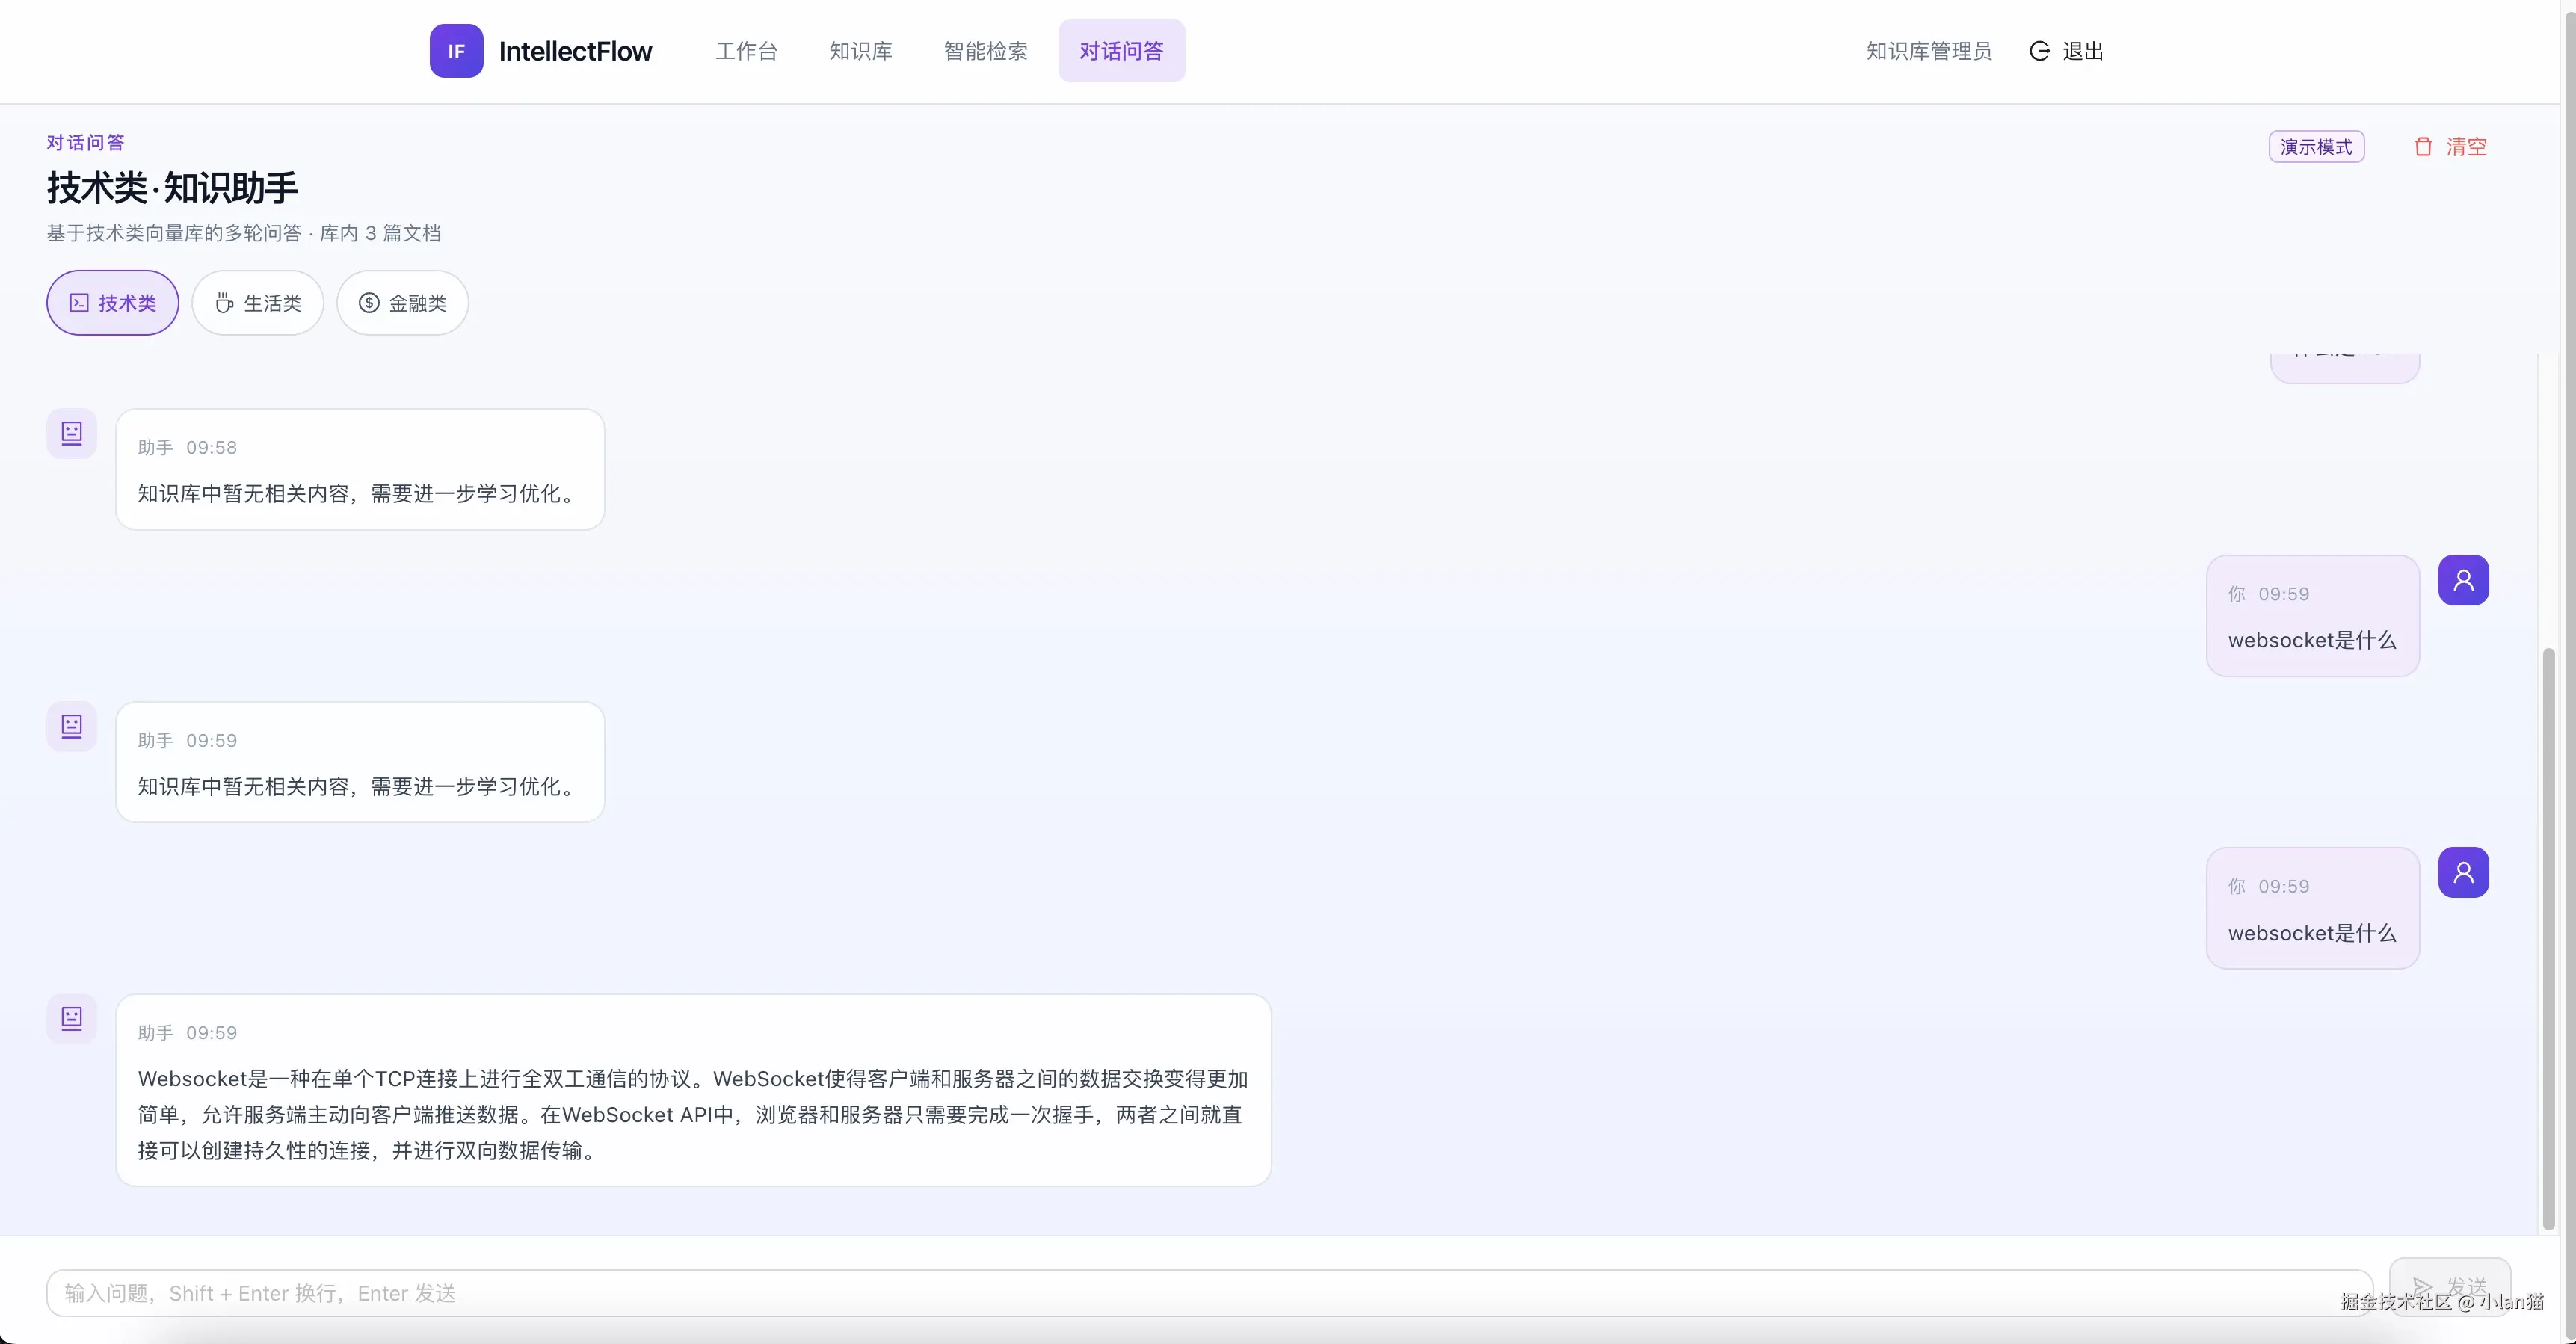Switch to the 智能检索 tab

click(985, 51)
